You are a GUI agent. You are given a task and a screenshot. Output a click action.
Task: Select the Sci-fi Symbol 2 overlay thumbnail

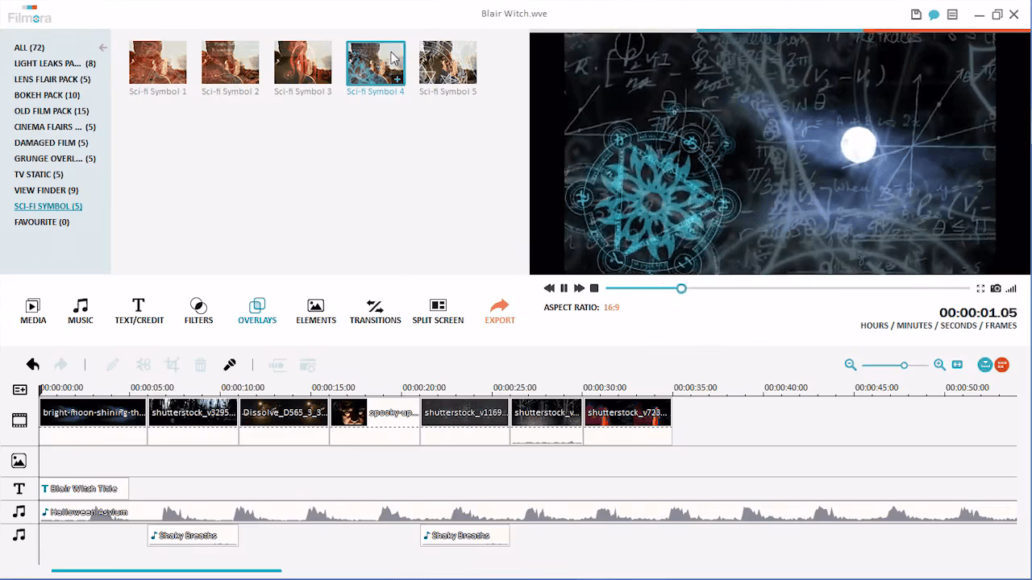click(231, 62)
